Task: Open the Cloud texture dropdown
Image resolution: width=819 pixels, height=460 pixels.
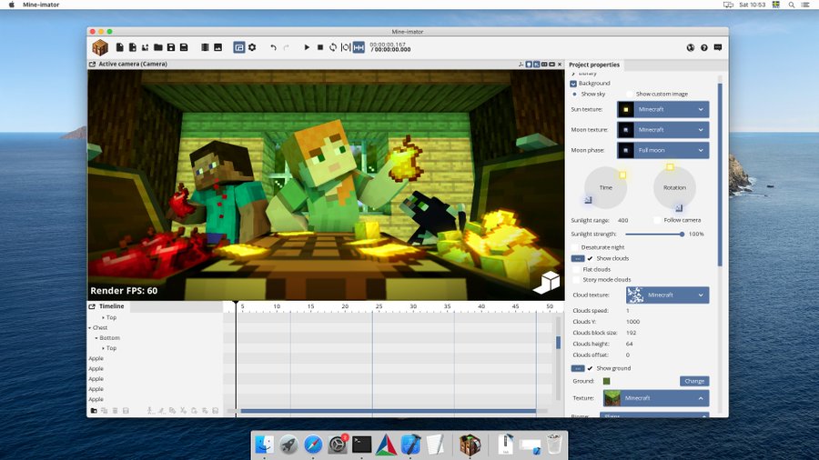Action: [668, 295]
